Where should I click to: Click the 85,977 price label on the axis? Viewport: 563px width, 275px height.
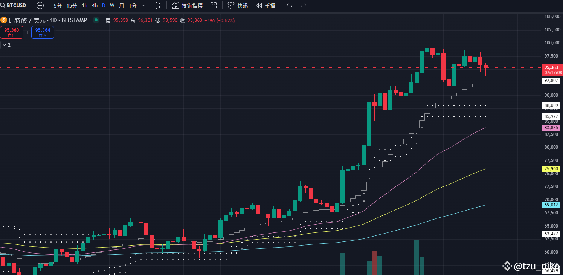click(551, 116)
